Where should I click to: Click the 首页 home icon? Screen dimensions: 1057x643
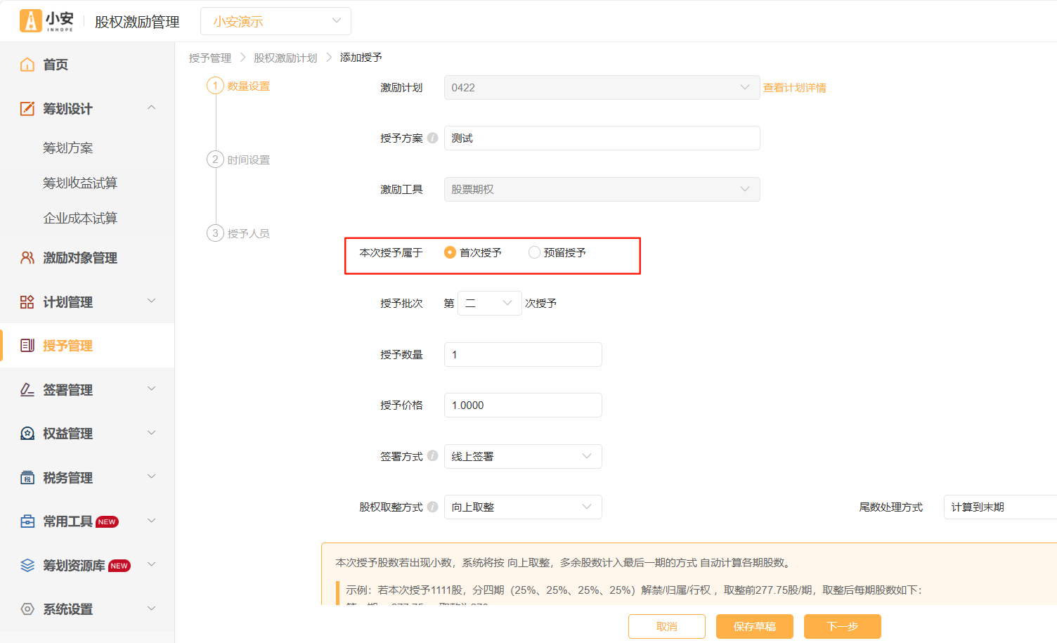(x=27, y=65)
